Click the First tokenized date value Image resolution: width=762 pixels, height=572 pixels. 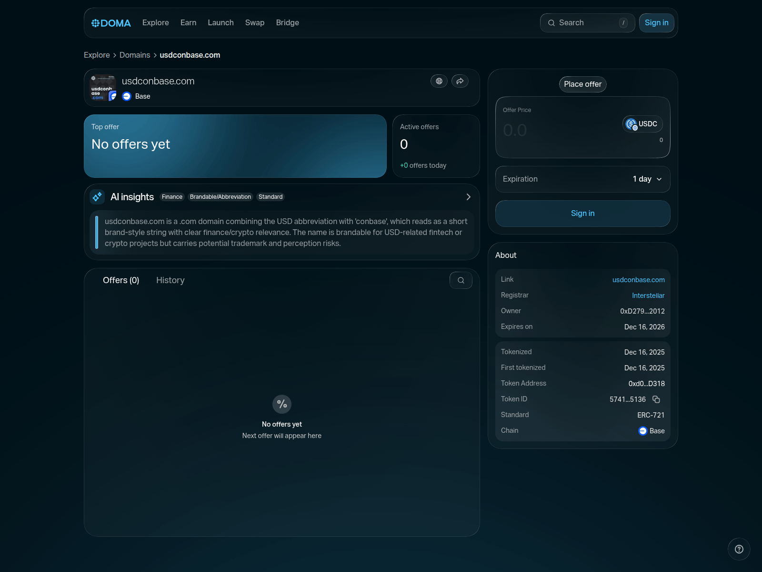click(x=644, y=368)
